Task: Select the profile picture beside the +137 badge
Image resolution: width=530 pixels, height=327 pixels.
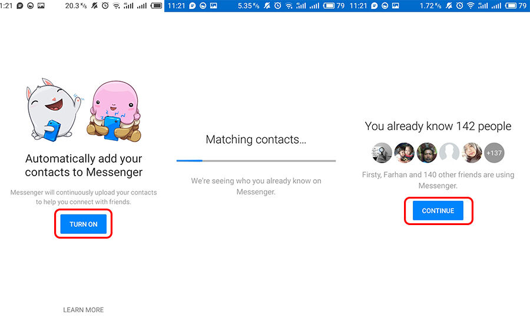Action: (472, 153)
